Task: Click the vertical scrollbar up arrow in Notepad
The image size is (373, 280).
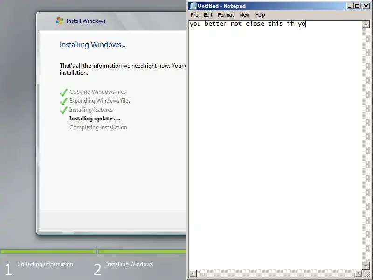Action: (x=366, y=24)
